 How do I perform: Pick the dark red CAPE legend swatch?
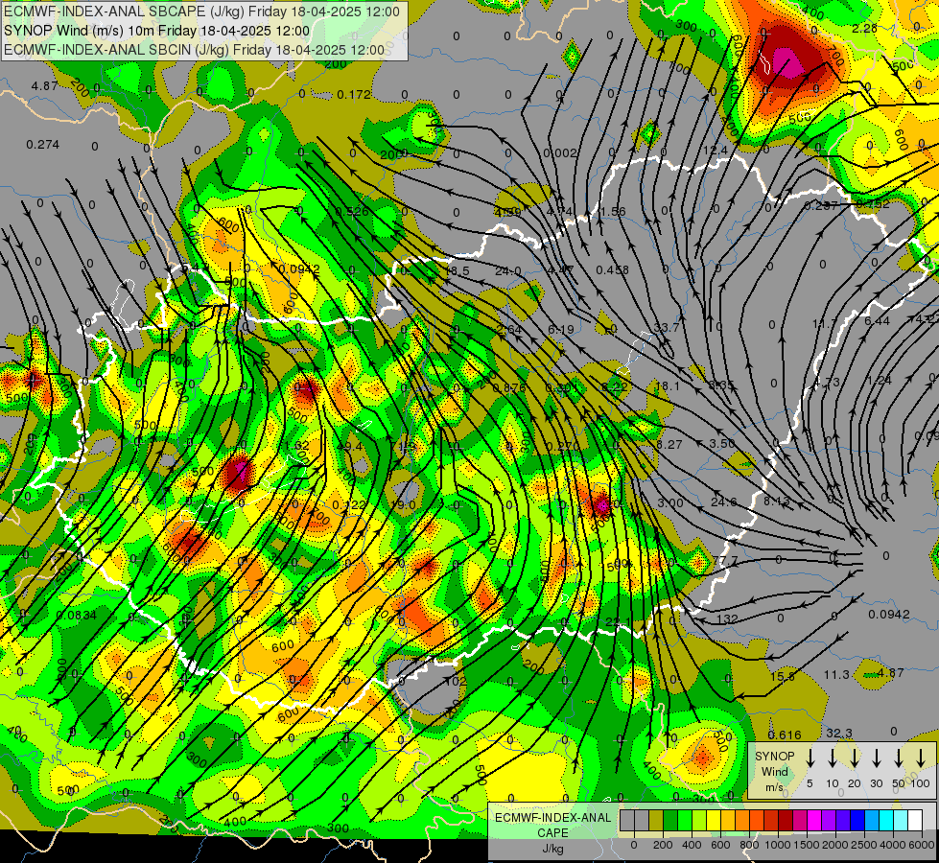tap(786, 821)
